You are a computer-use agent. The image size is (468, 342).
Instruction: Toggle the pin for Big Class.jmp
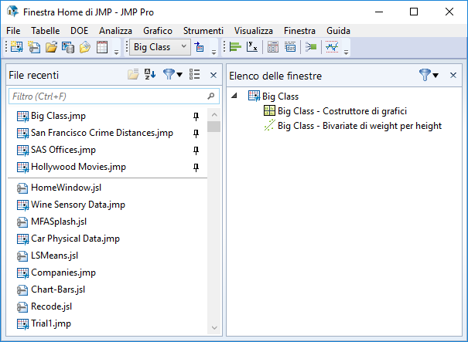pos(196,117)
